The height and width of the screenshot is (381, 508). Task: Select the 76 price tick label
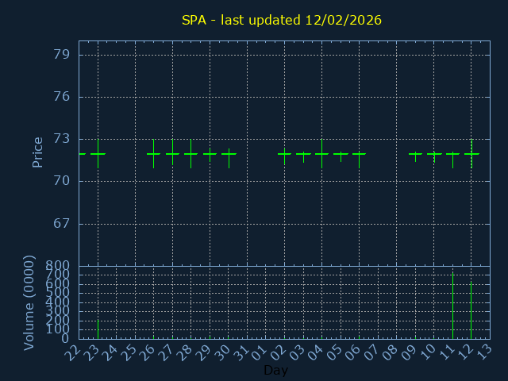point(61,97)
